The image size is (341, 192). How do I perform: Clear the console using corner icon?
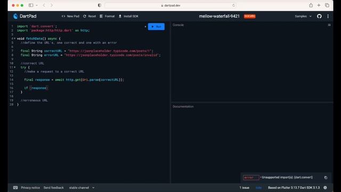329,25
